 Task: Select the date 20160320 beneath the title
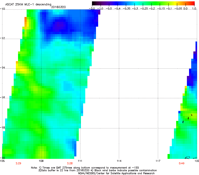[58, 7]
